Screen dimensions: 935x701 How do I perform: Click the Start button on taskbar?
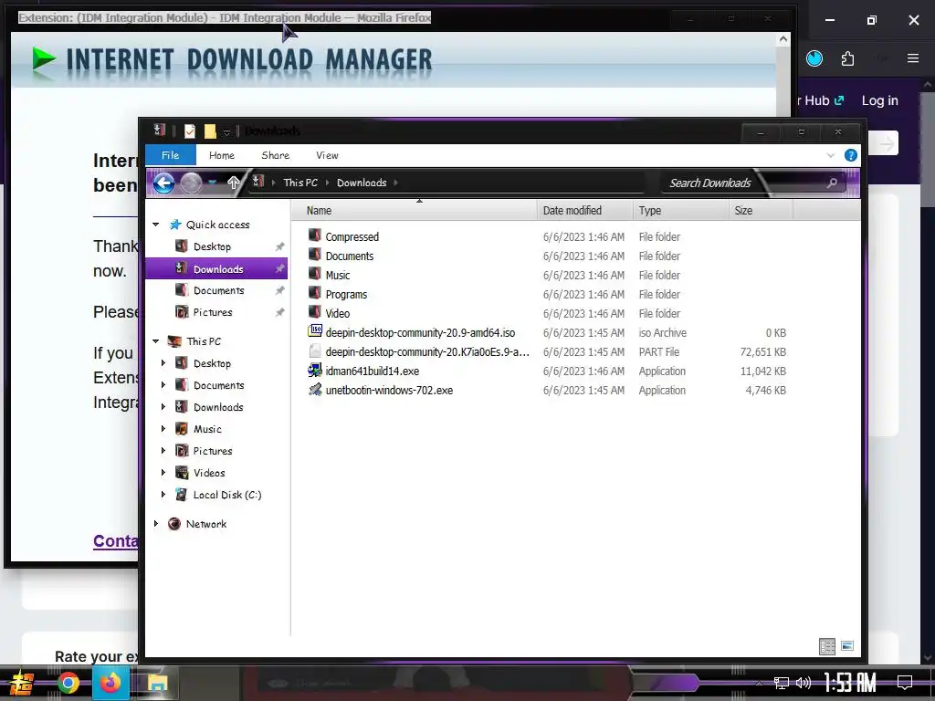coord(22,683)
